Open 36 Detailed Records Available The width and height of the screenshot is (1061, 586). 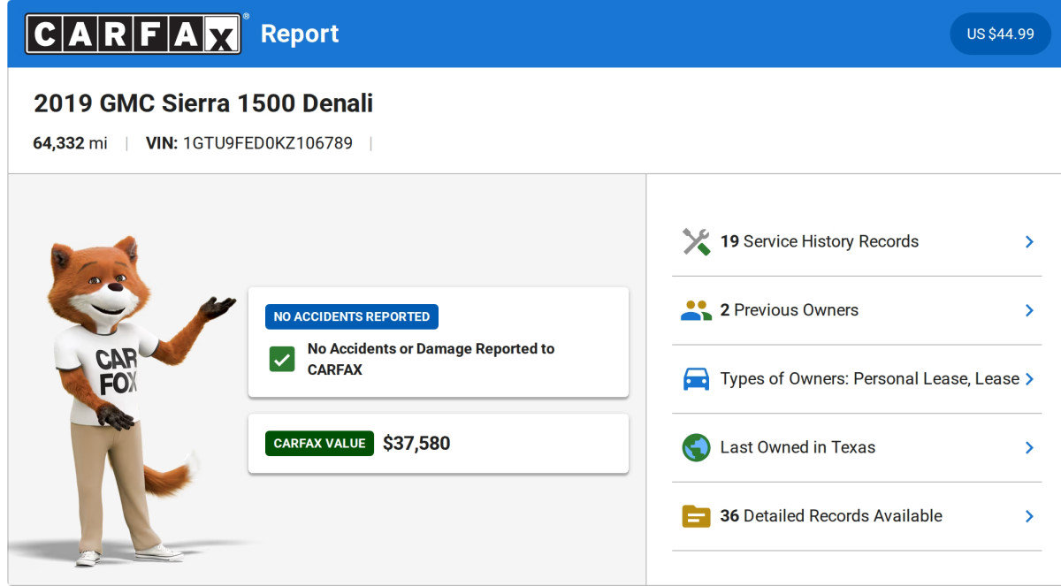tap(830, 516)
